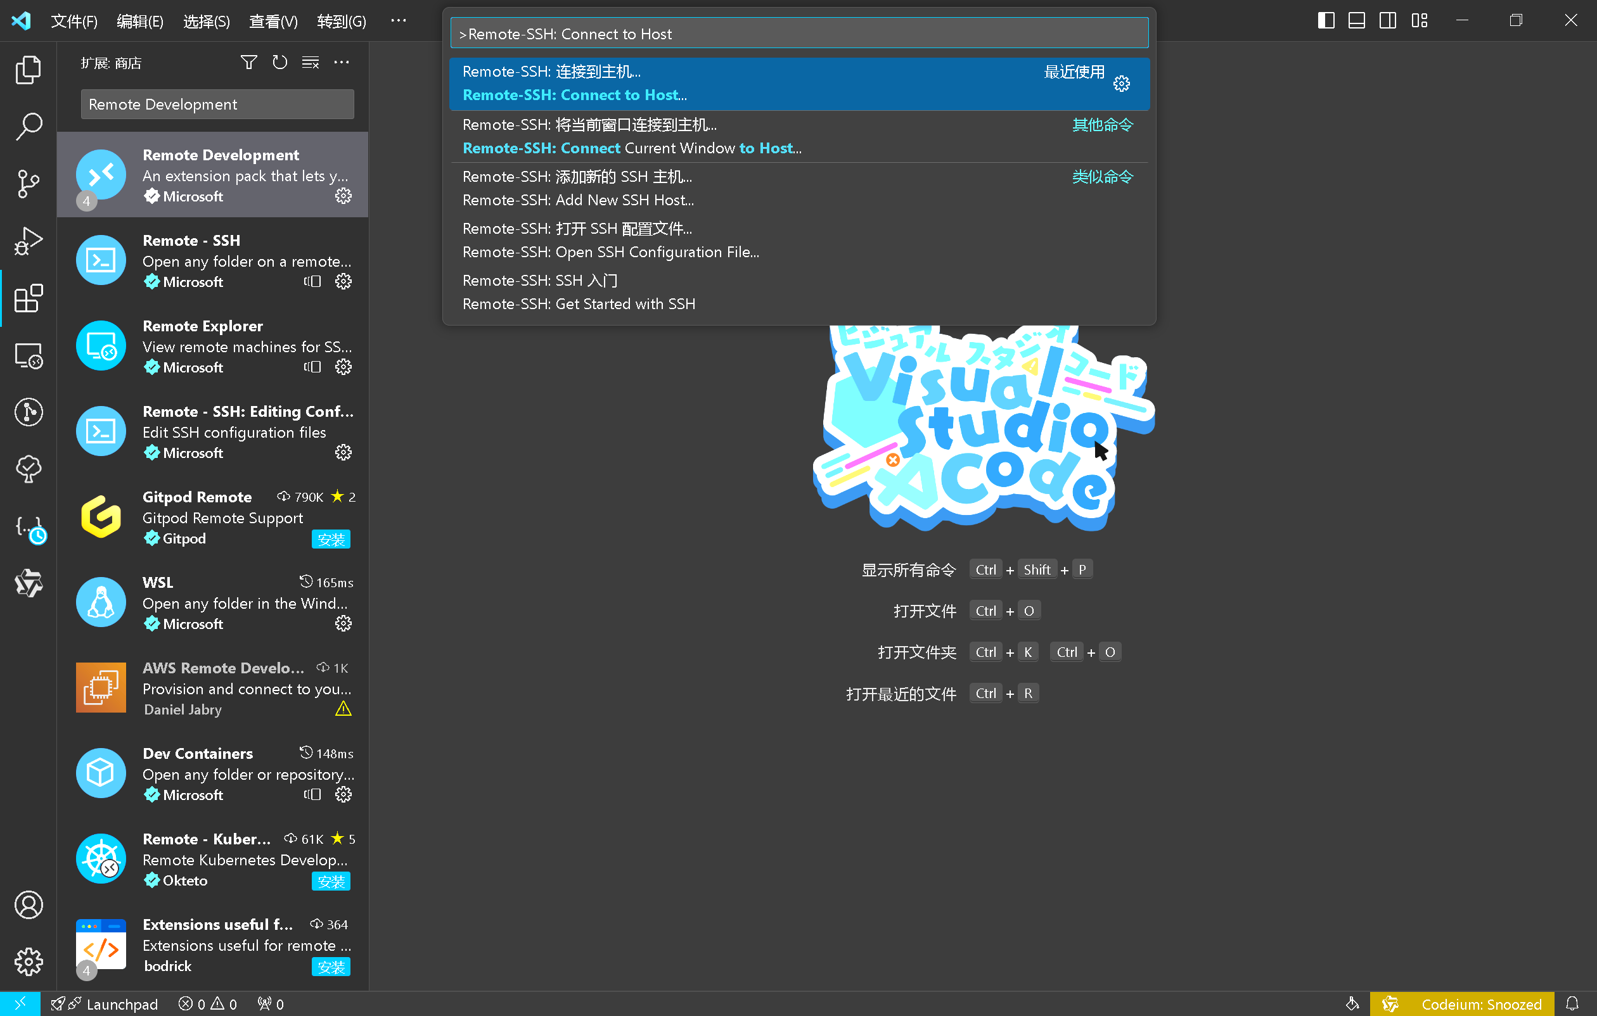Viewport: 1597px width, 1016px height.
Task: Toggle the bottom panel layout button
Action: click(x=1357, y=20)
